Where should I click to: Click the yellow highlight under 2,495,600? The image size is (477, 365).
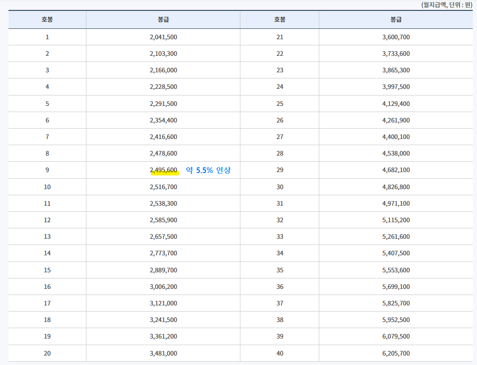(164, 174)
